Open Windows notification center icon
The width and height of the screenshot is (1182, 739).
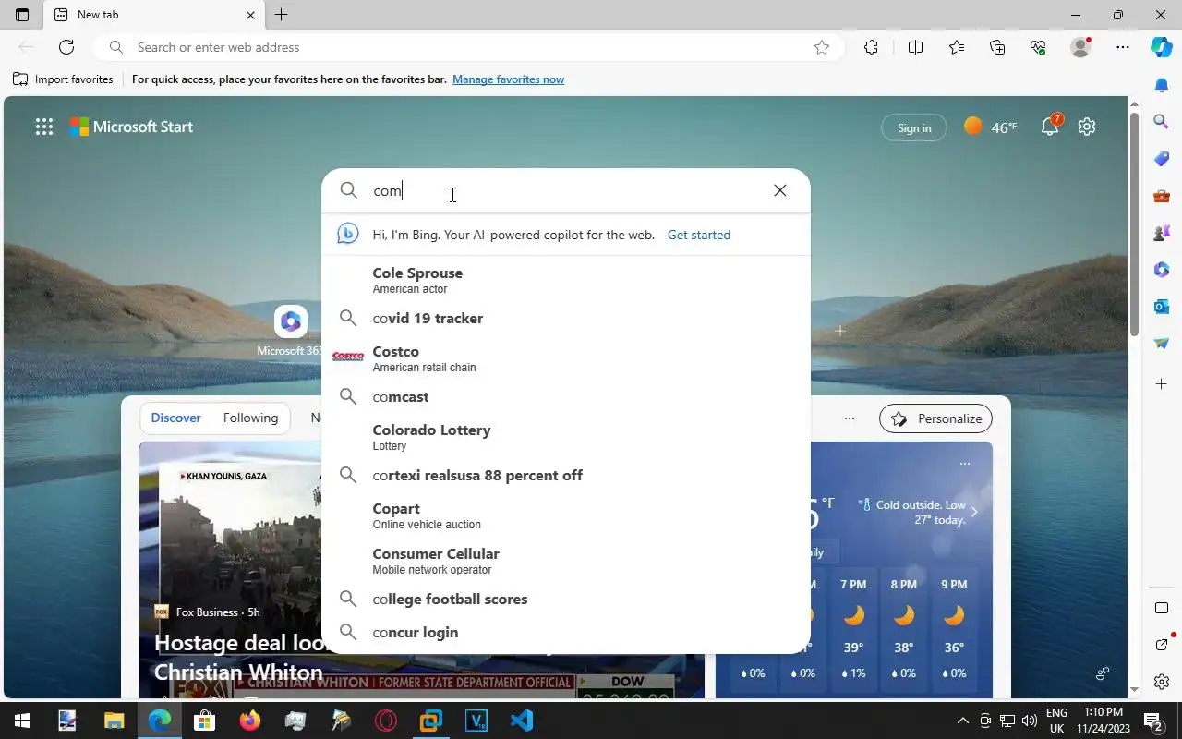coord(1153,721)
